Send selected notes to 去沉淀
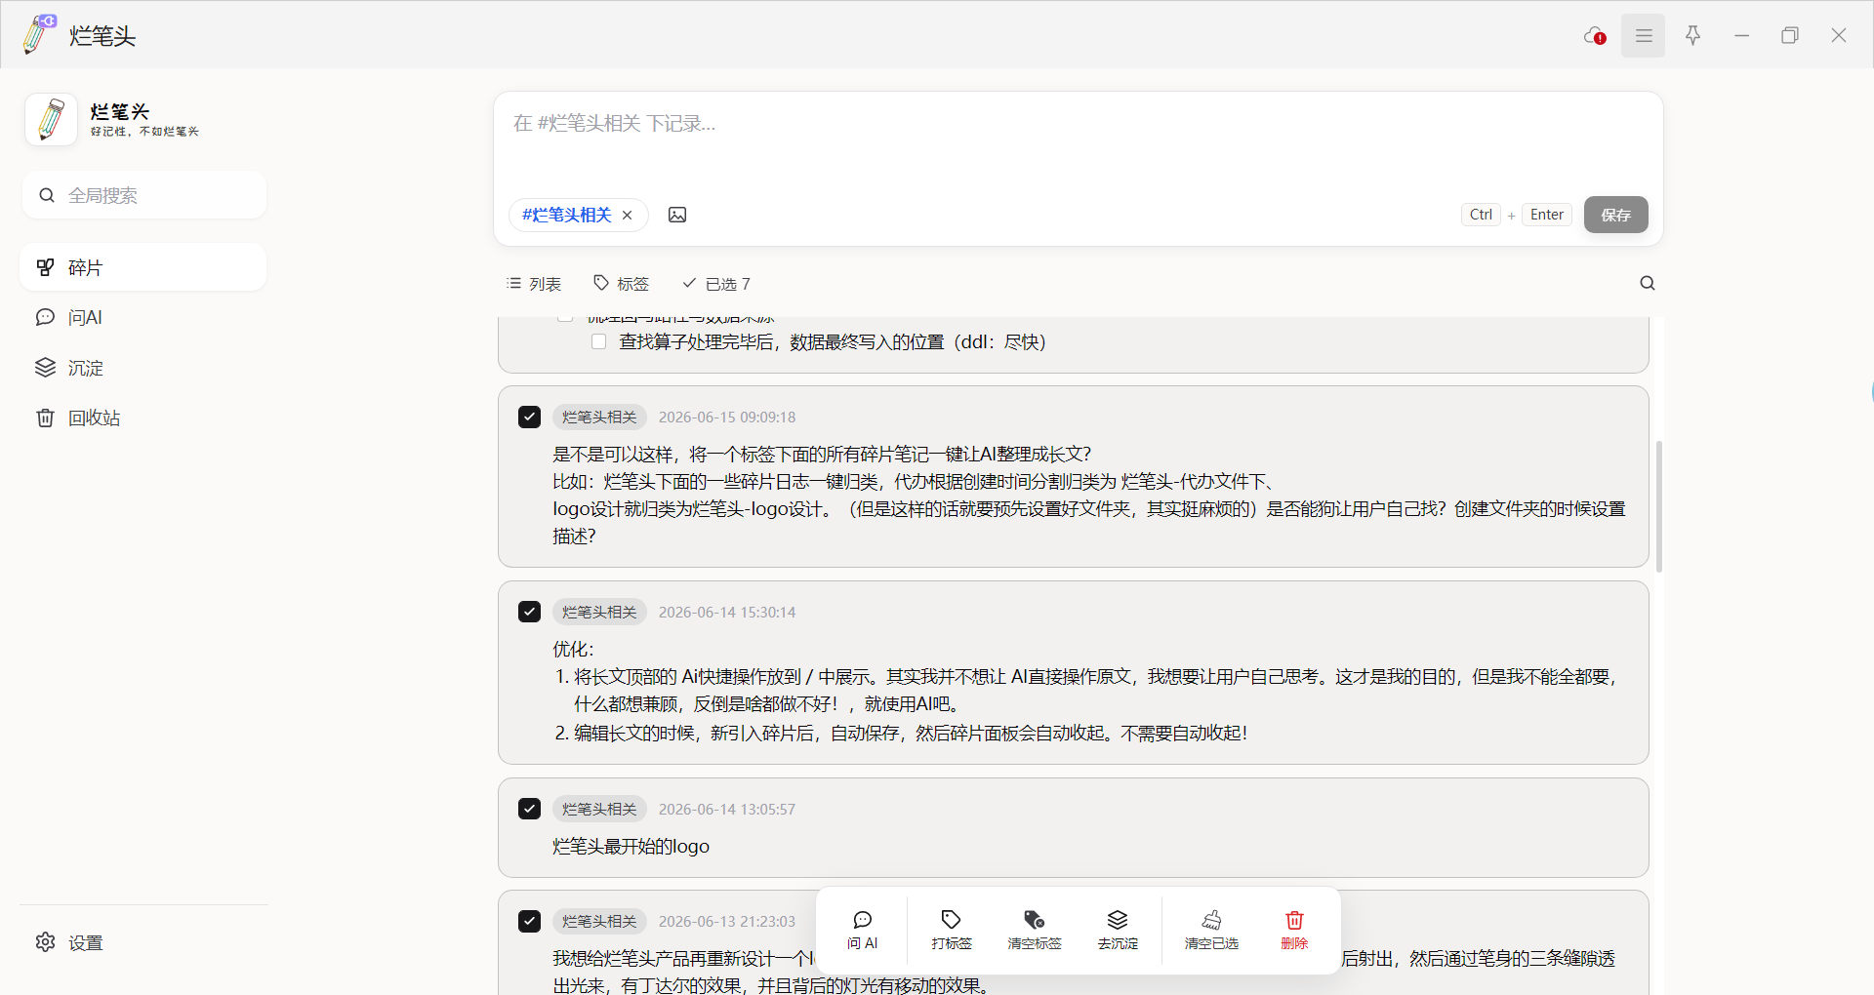The image size is (1874, 995). (x=1118, y=931)
